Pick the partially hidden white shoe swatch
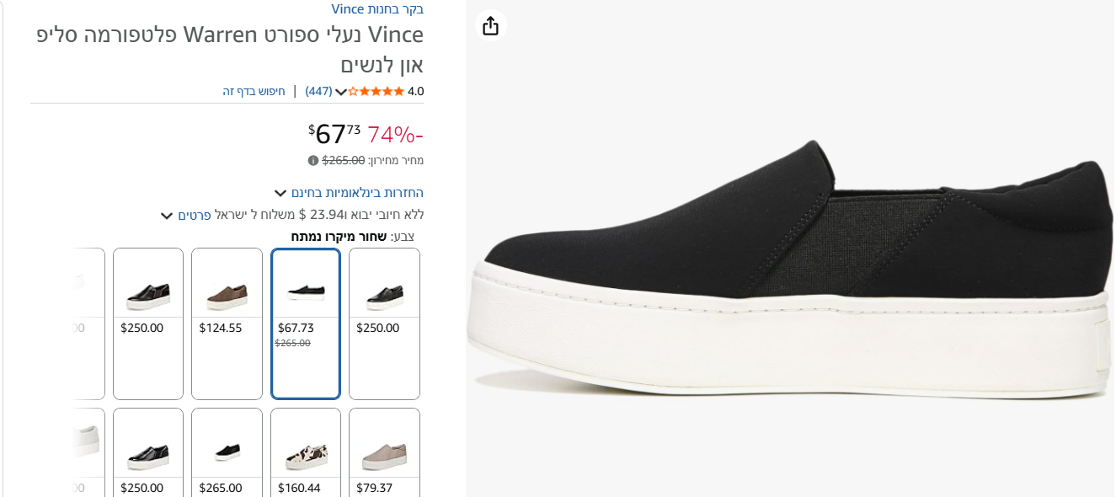The image size is (1116, 497). coord(87,440)
